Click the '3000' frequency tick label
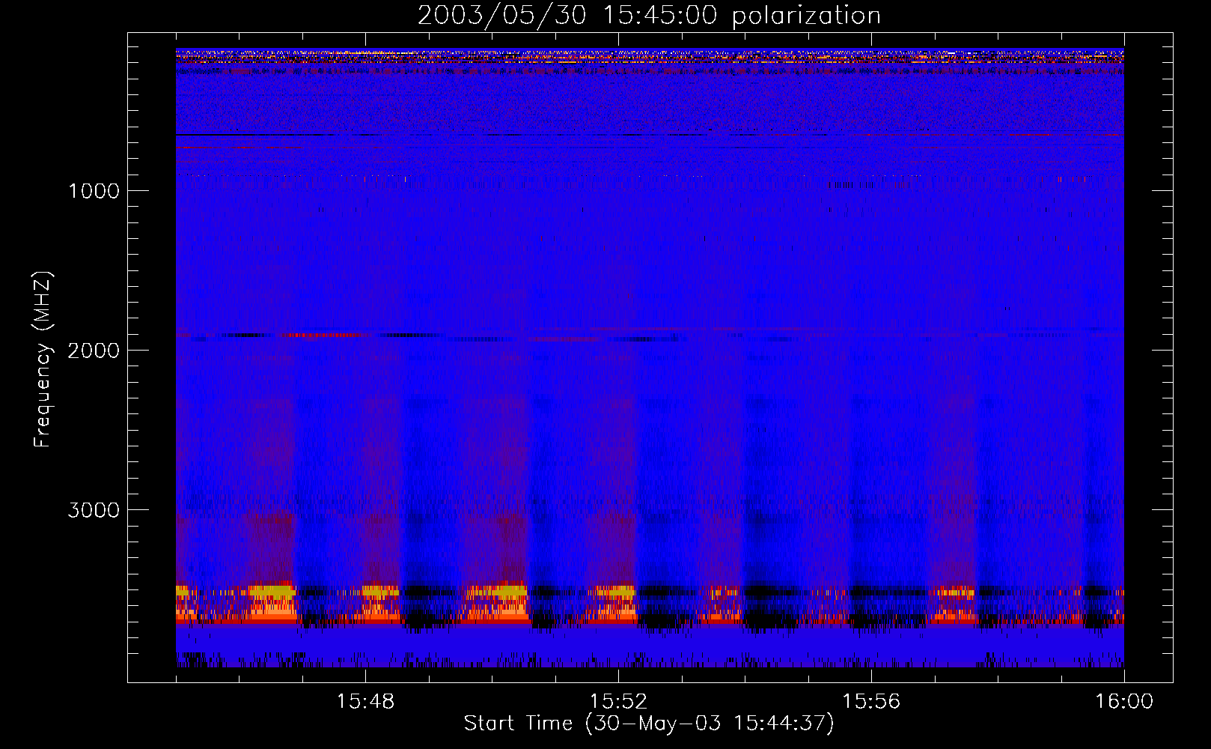Viewport: 1211px width, 749px height. (x=94, y=510)
